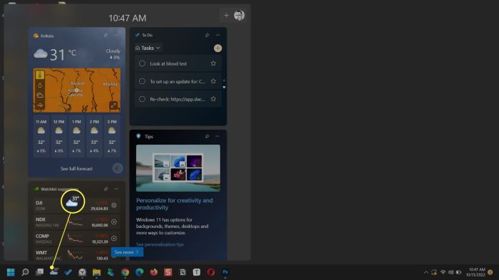Image resolution: width=499 pixels, height=280 pixels.
Task: Open Task View on the taskbar
Action: pos(39,272)
